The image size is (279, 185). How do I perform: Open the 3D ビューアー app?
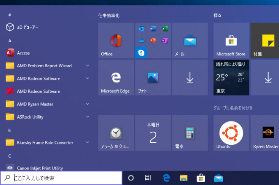point(47,27)
